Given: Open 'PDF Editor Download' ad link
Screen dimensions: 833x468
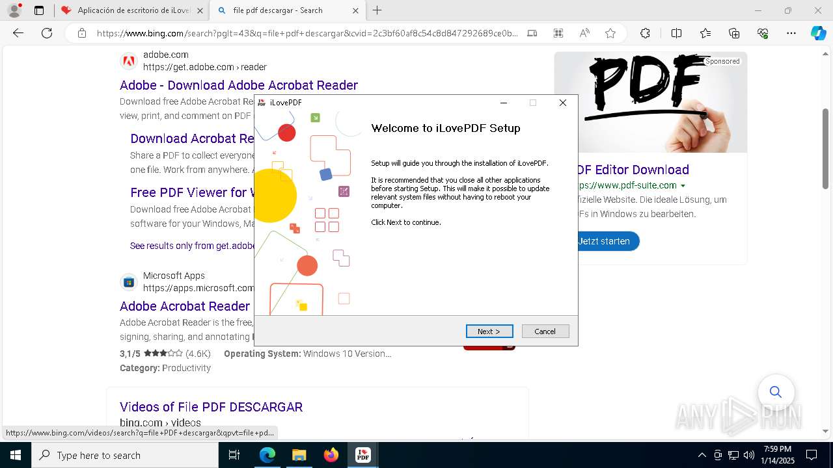Looking at the screenshot, I should click(633, 170).
